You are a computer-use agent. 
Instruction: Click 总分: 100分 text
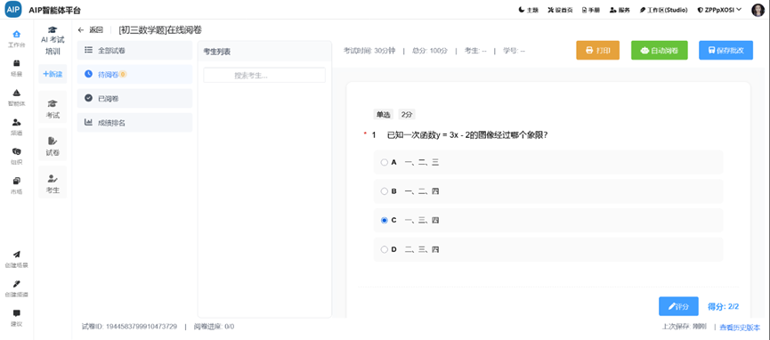tap(430, 51)
